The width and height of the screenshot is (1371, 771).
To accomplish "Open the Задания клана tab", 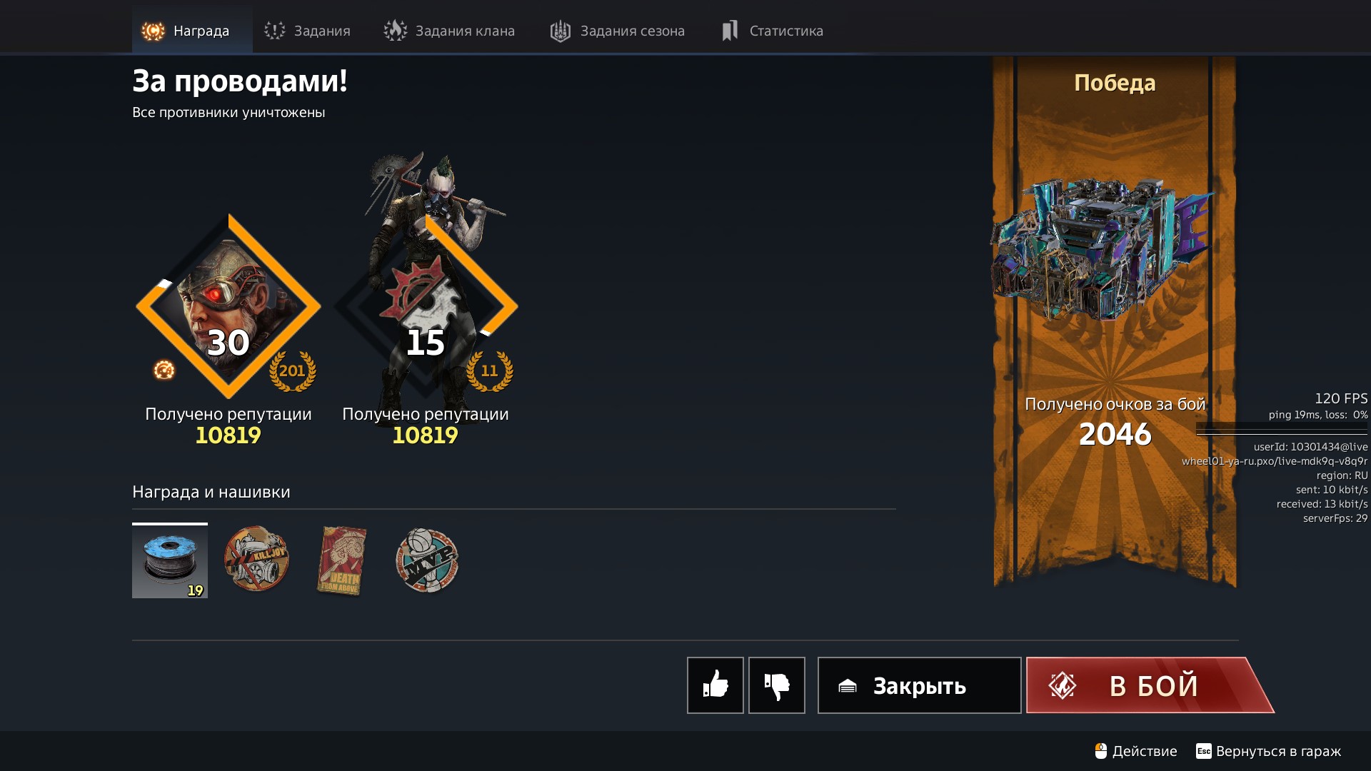I will pos(449,31).
